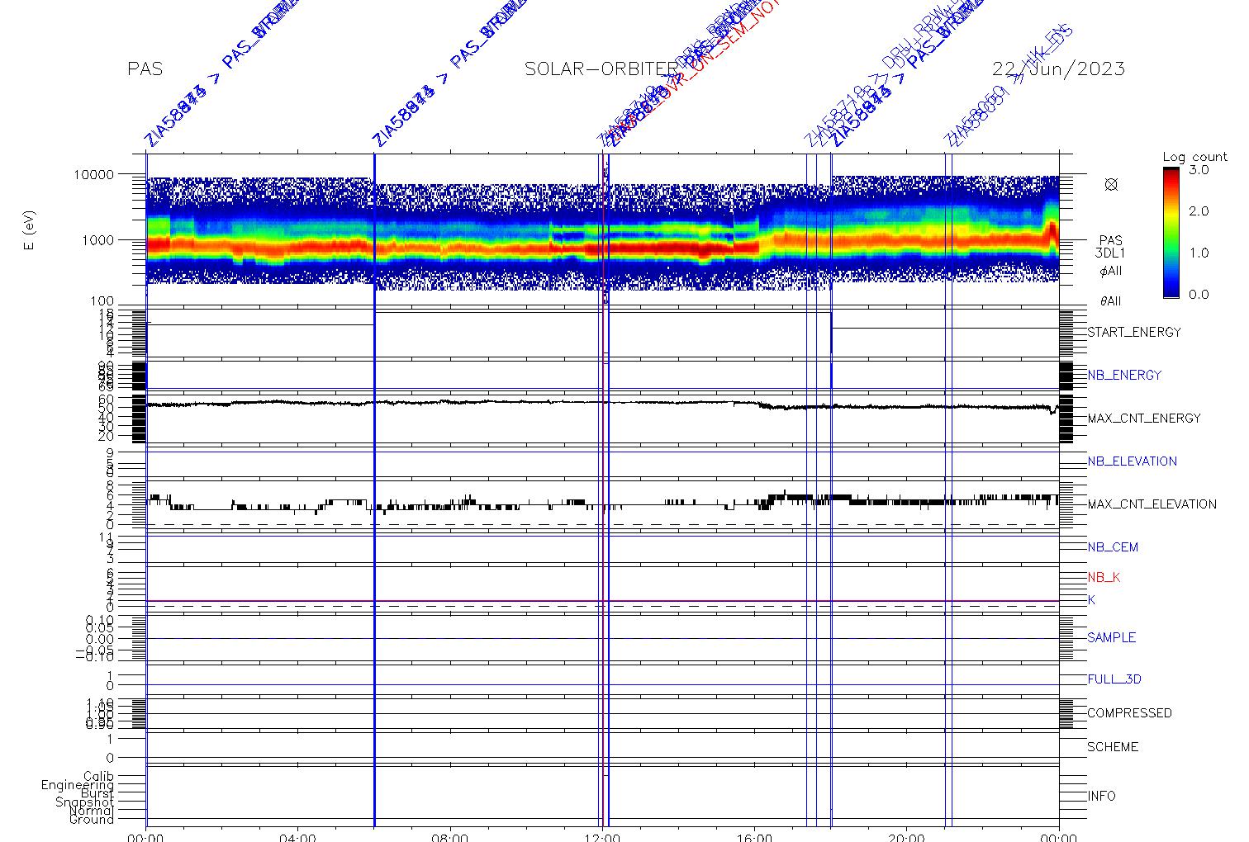Screen dimensions: 1249x842
Task: Click the 22 Jun/2023 date label
Action: pyautogui.click(x=1059, y=69)
